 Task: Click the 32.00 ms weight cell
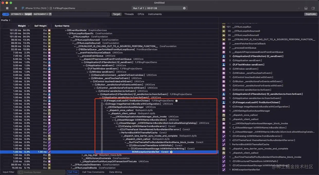point(16,49)
